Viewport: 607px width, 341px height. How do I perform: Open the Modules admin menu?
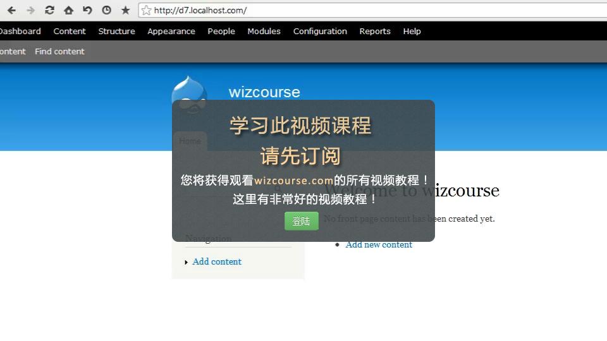point(264,32)
